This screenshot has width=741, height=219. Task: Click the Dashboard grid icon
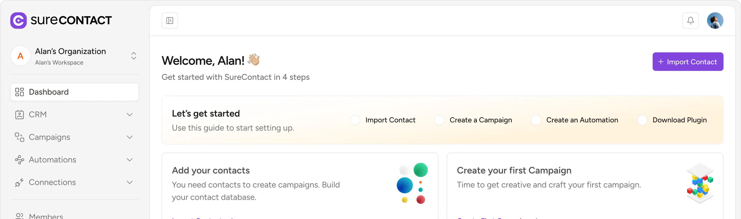[x=20, y=92]
